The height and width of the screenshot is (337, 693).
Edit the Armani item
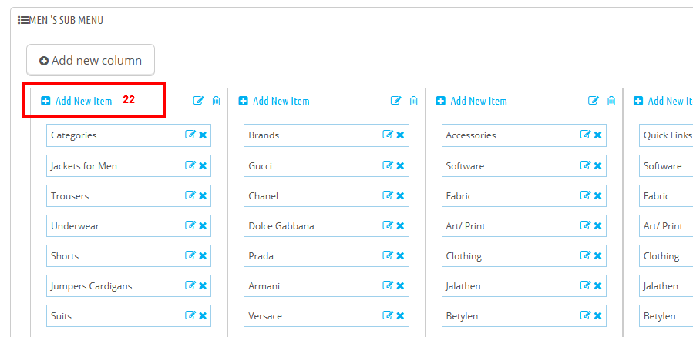(x=388, y=285)
